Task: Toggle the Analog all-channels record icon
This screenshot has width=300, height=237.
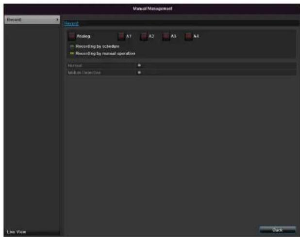Action: coord(71,36)
